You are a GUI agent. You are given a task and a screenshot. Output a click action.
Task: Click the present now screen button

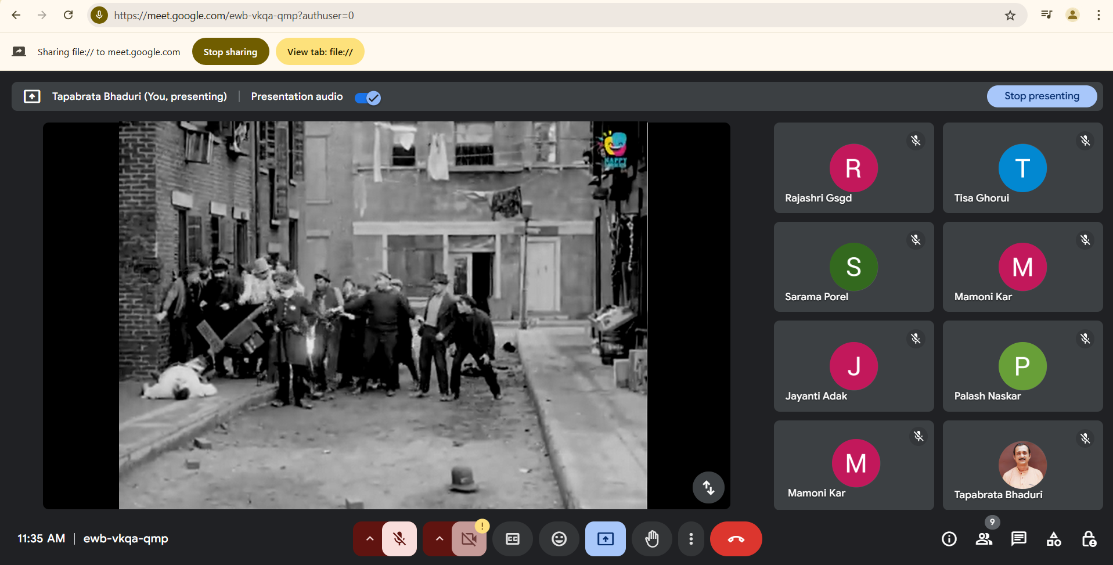(606, 539)
